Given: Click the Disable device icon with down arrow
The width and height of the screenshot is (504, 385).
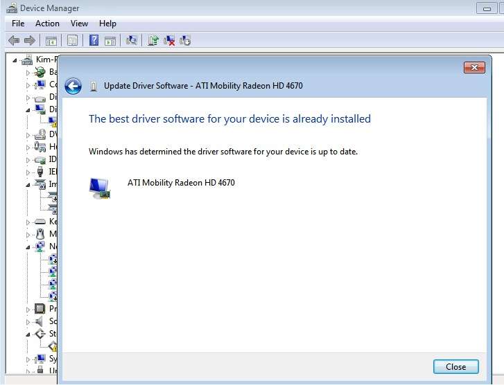Looking at the screenshot, I should pyautogui.click(x=185, y=40).
